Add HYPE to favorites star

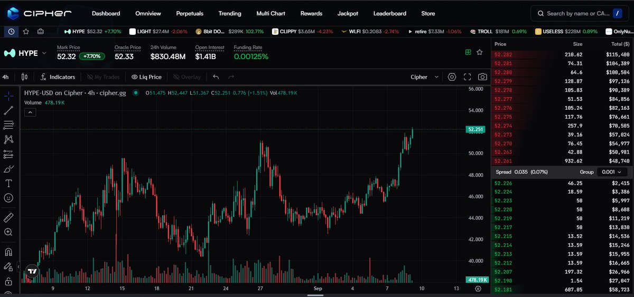[479, 52]
